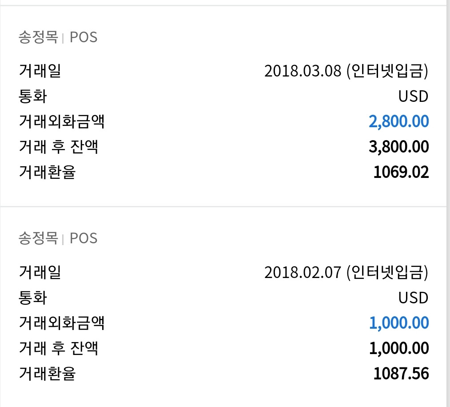Click the 거래 후 잔액 balance 3,800.00

tap(398, 145)
